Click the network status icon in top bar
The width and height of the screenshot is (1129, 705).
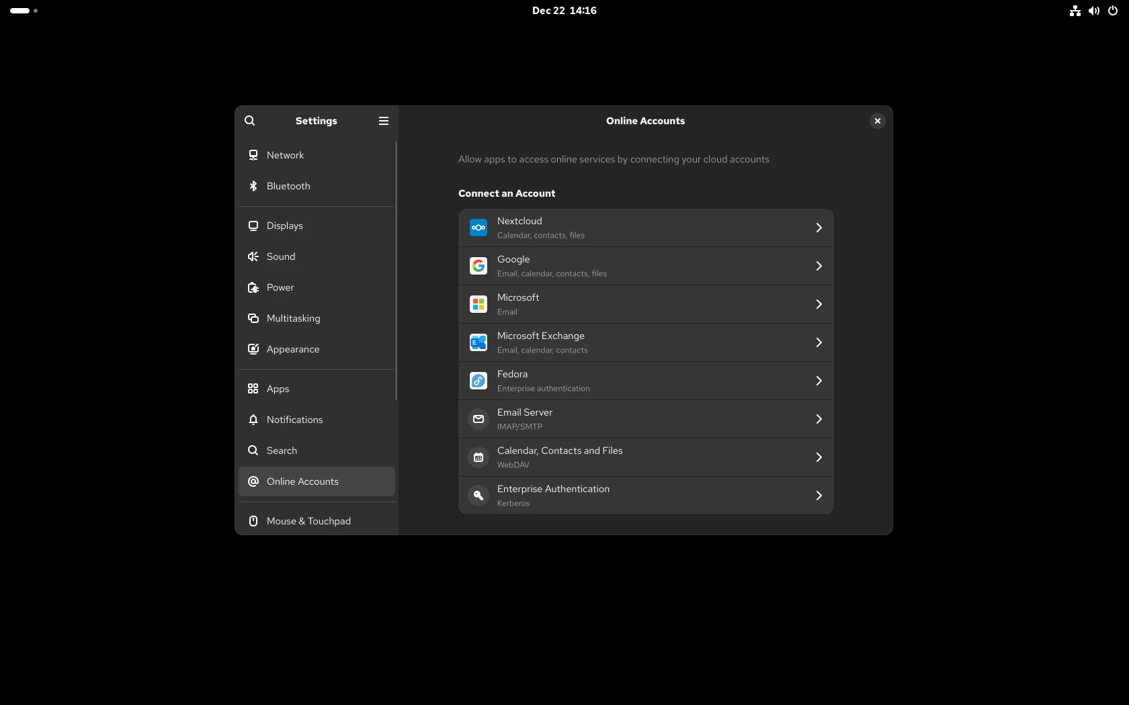click(1074, 11)
